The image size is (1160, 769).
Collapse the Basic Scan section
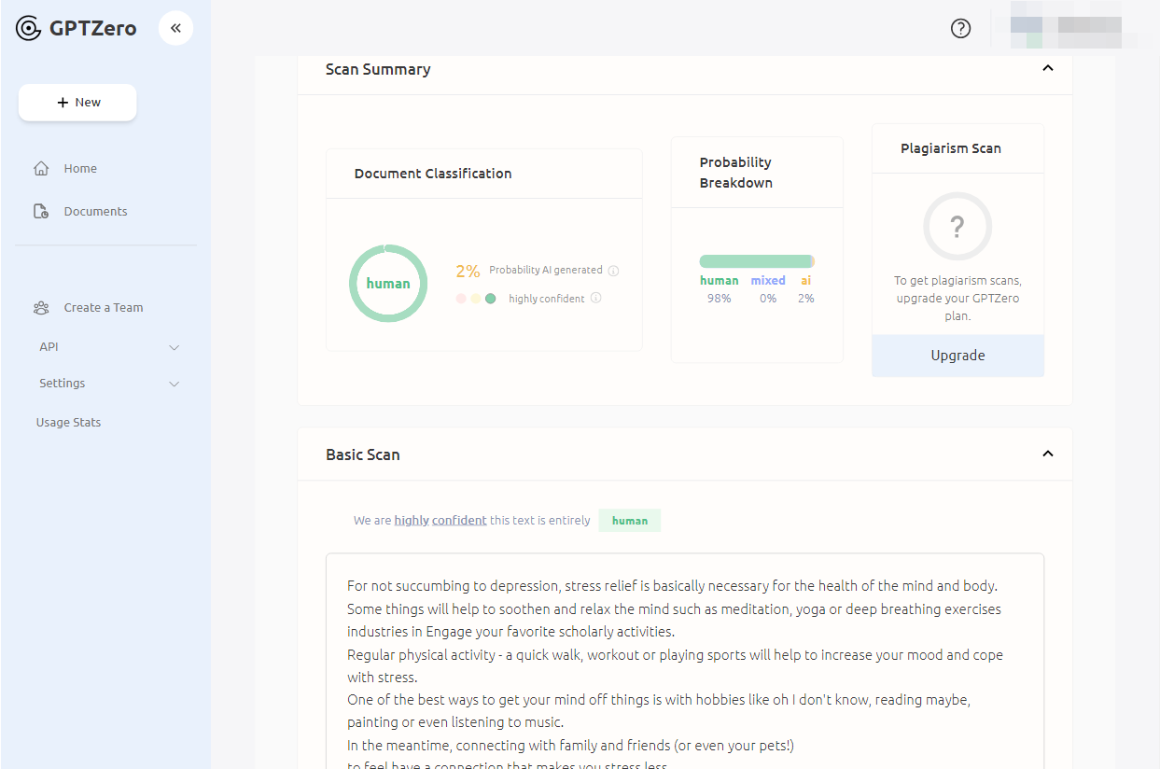point(1047,454)
